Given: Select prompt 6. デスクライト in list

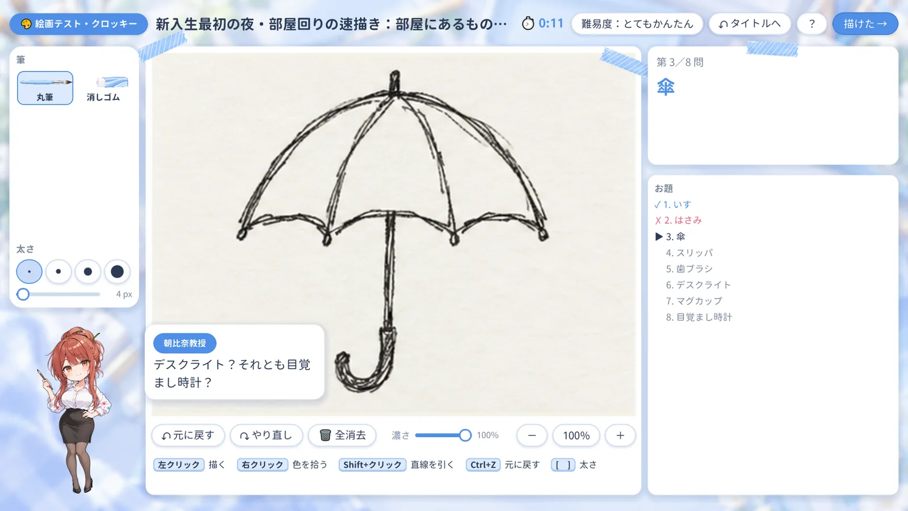Looking at the screenshot, I should [x=698, y=285].
